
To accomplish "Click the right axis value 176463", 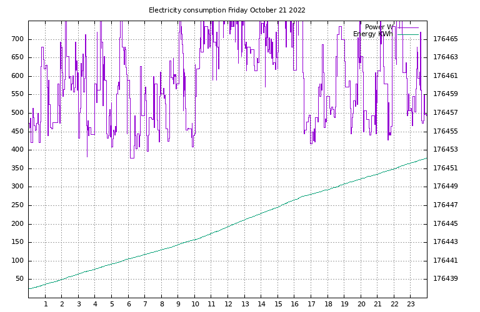I will 446,57.
